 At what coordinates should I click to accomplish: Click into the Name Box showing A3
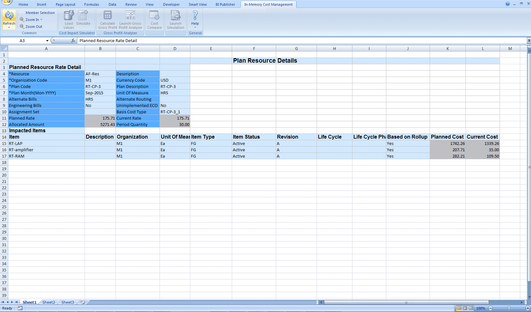click(22, 41)
